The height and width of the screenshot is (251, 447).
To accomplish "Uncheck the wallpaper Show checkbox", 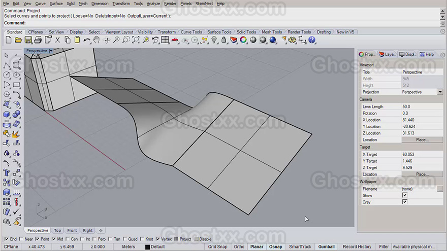I will 405,195.
